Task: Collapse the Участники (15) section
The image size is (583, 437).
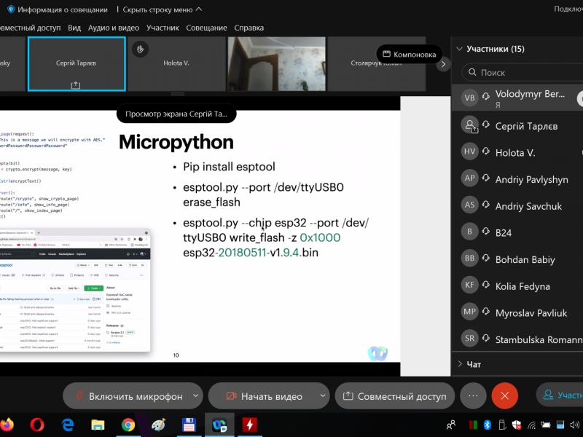Action: [459, 50]
